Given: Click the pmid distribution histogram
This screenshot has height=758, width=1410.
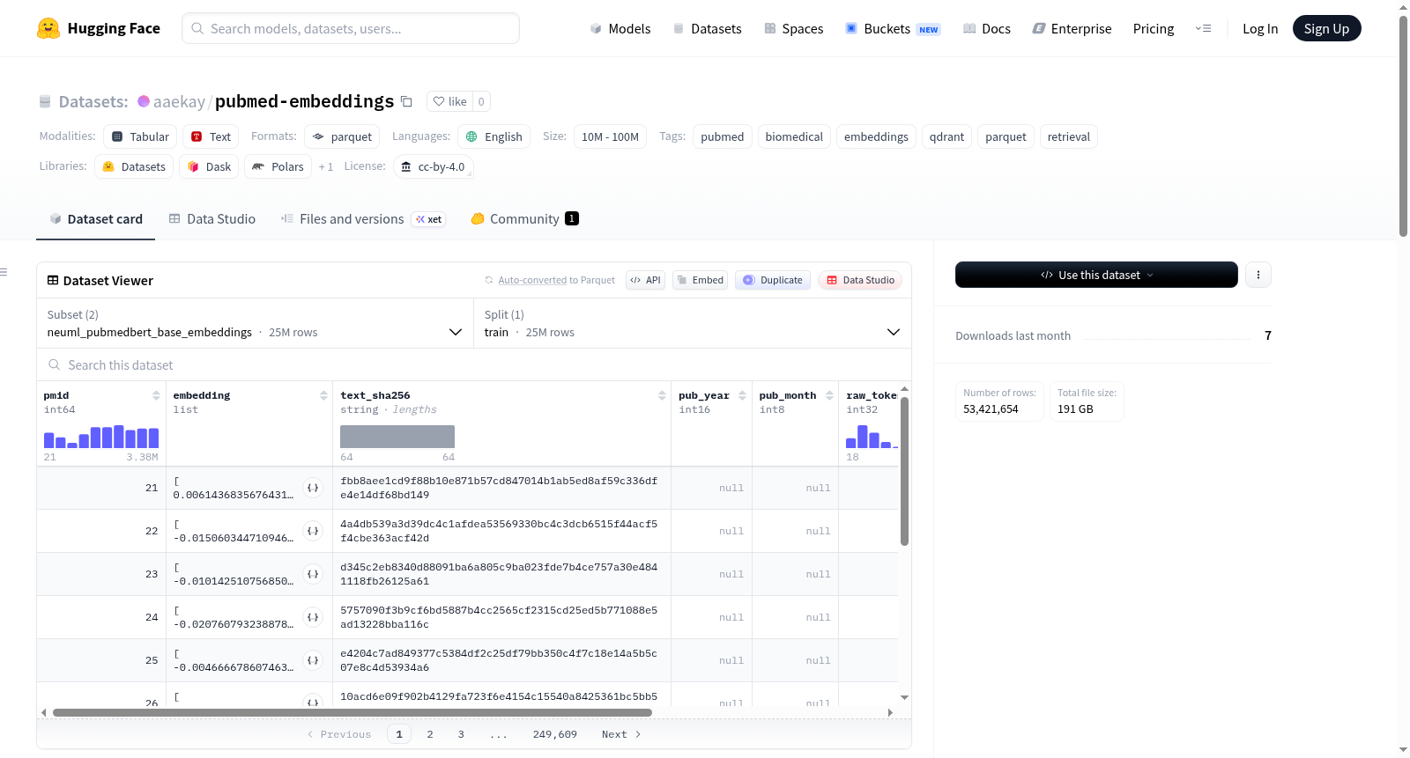Looking at the screenshot, I should click(101, 437).
